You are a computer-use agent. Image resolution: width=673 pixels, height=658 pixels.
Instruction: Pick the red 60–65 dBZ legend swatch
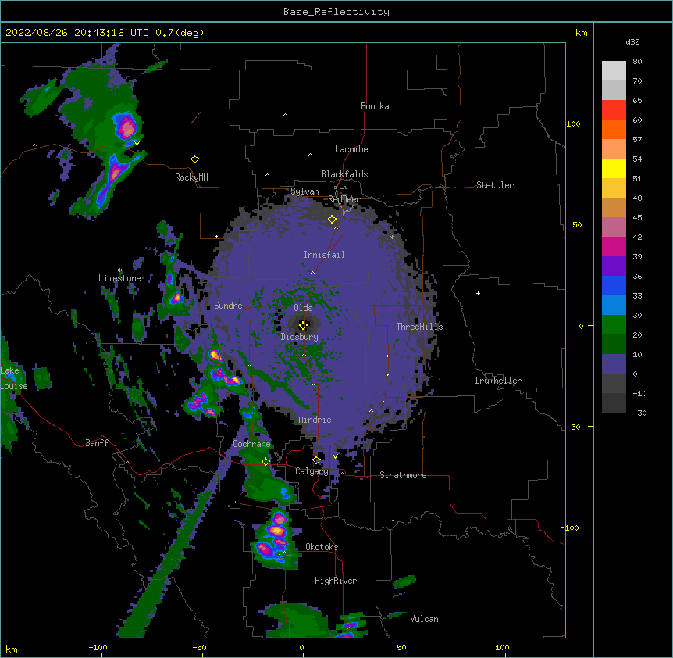point(614,110)
